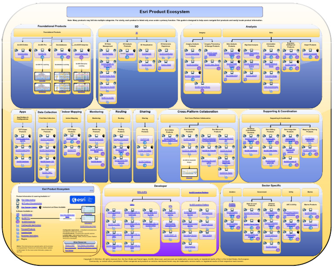Follow the ArcGIS Architecture Center link
The width and height of the screenshot is (334, 268).
click(87, 248)
